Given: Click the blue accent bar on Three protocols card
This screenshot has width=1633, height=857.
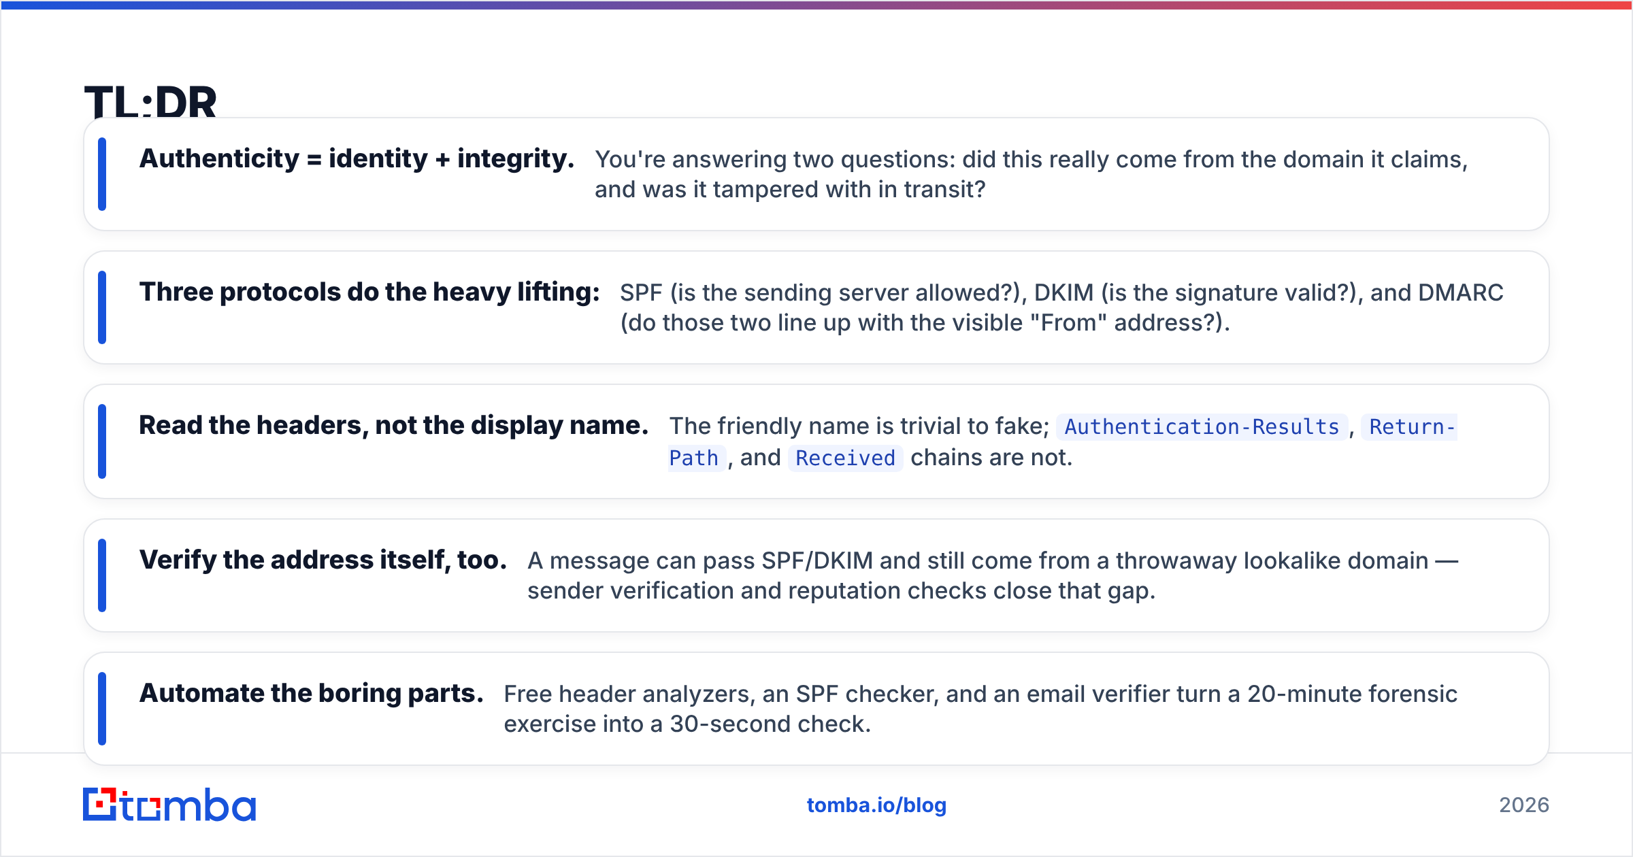Looking at the screenshot, I should (102, 307).
